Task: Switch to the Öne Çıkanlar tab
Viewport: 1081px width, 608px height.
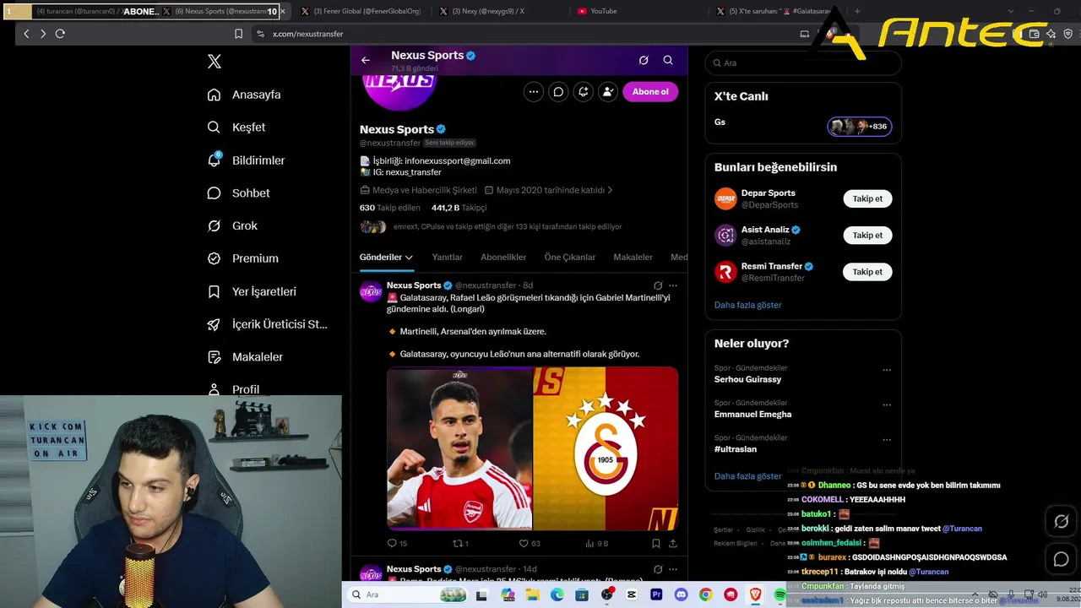Action: point(570,258)
